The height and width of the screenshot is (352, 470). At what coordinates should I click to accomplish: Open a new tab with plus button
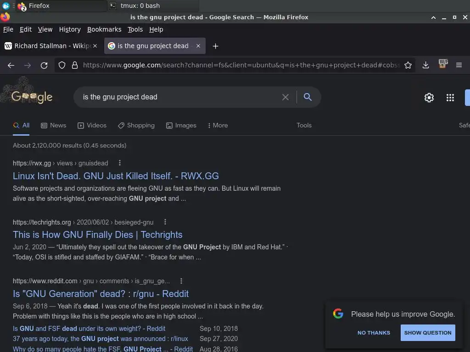point(215,46)
